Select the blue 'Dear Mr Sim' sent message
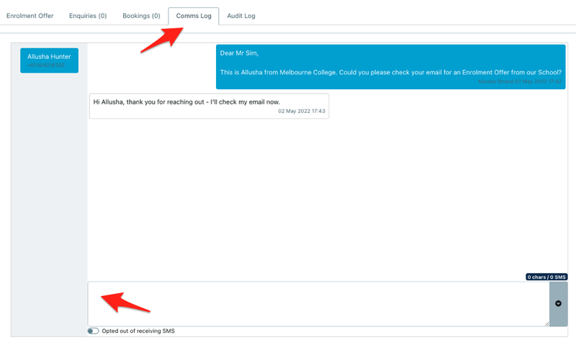 click(x=391, y=66)
